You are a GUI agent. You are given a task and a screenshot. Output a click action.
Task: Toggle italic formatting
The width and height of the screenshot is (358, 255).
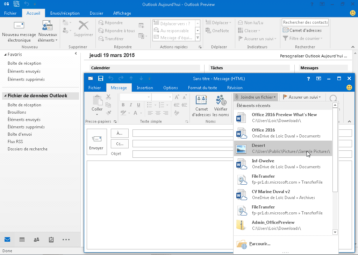coord(131,105)
